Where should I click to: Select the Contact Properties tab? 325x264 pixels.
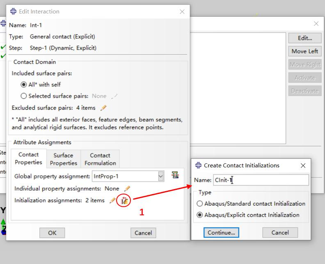tap(29, 158)
